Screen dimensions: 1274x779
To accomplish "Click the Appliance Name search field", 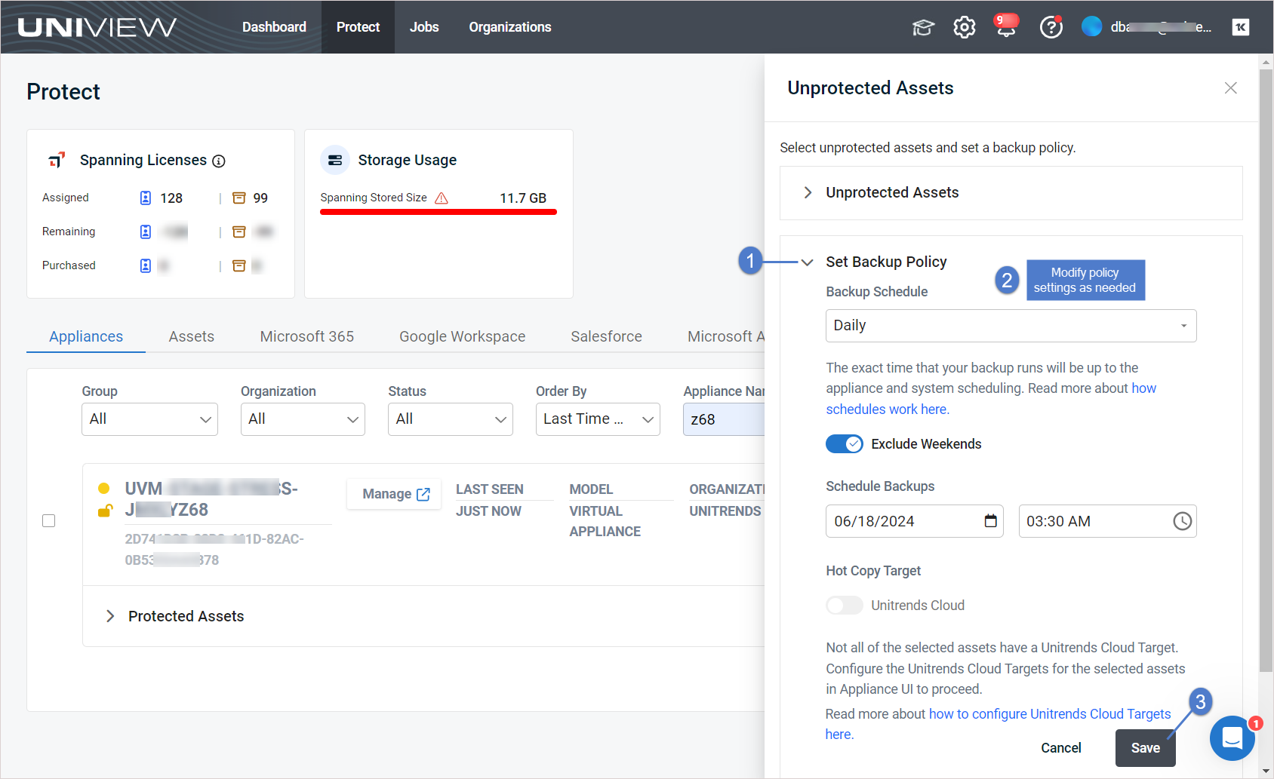I will click(724, 419).
